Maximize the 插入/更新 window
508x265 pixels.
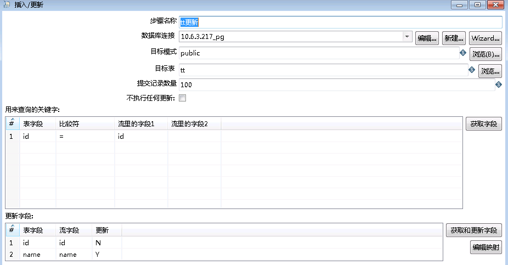coord(477,4)
